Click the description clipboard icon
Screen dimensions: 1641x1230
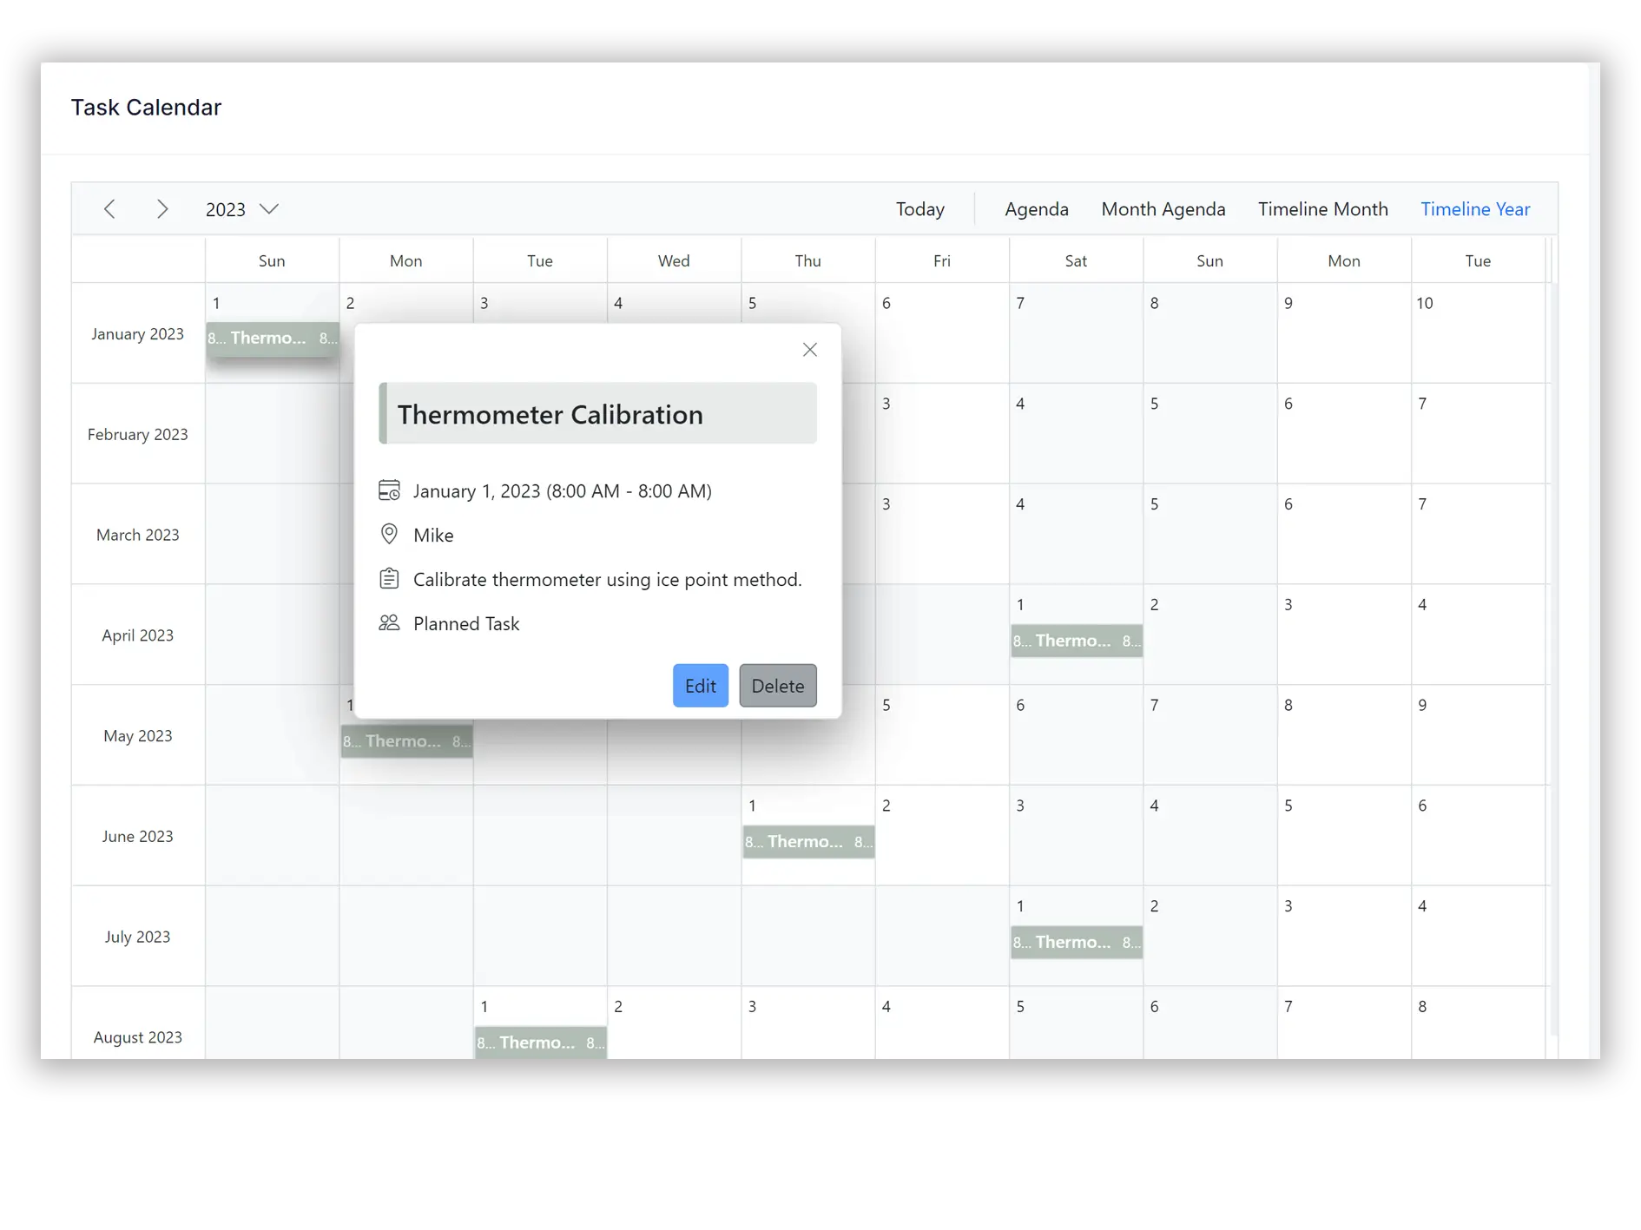pos(389,578)
